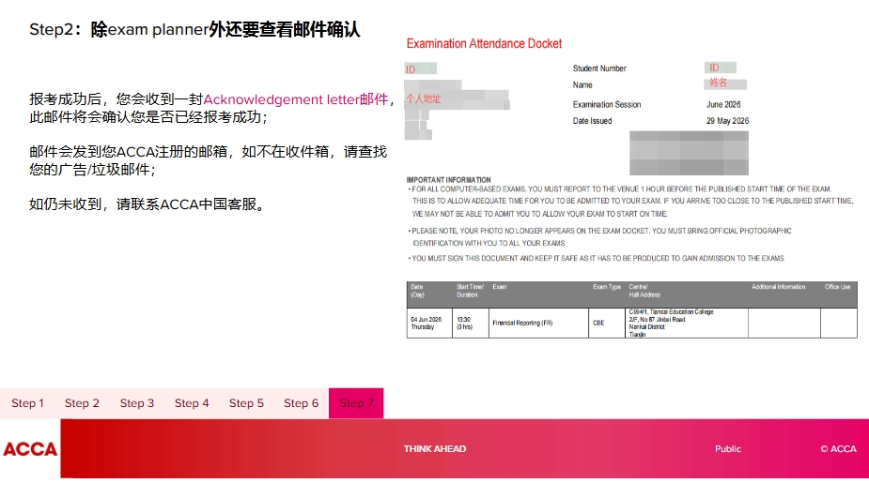This screenshot has width=869, height=498.
Task: Open the Step 3 tab
Action: pyautogui.click(x=137, y=403)
